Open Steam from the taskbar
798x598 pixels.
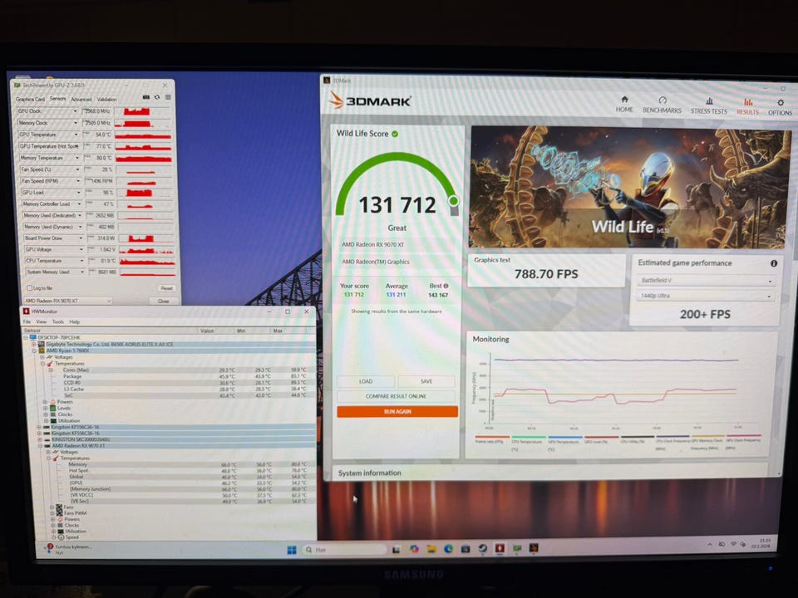(x=482, y=548)
